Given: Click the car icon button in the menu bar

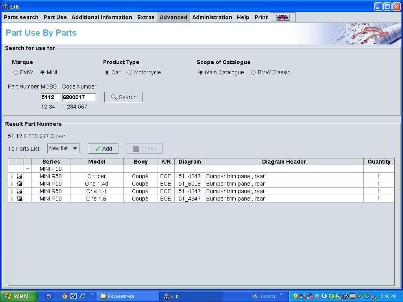Looking at the screenshot, I should pos(283,17).
